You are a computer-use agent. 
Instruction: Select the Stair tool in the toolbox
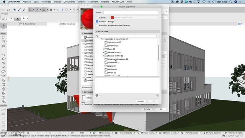[3, 63]
